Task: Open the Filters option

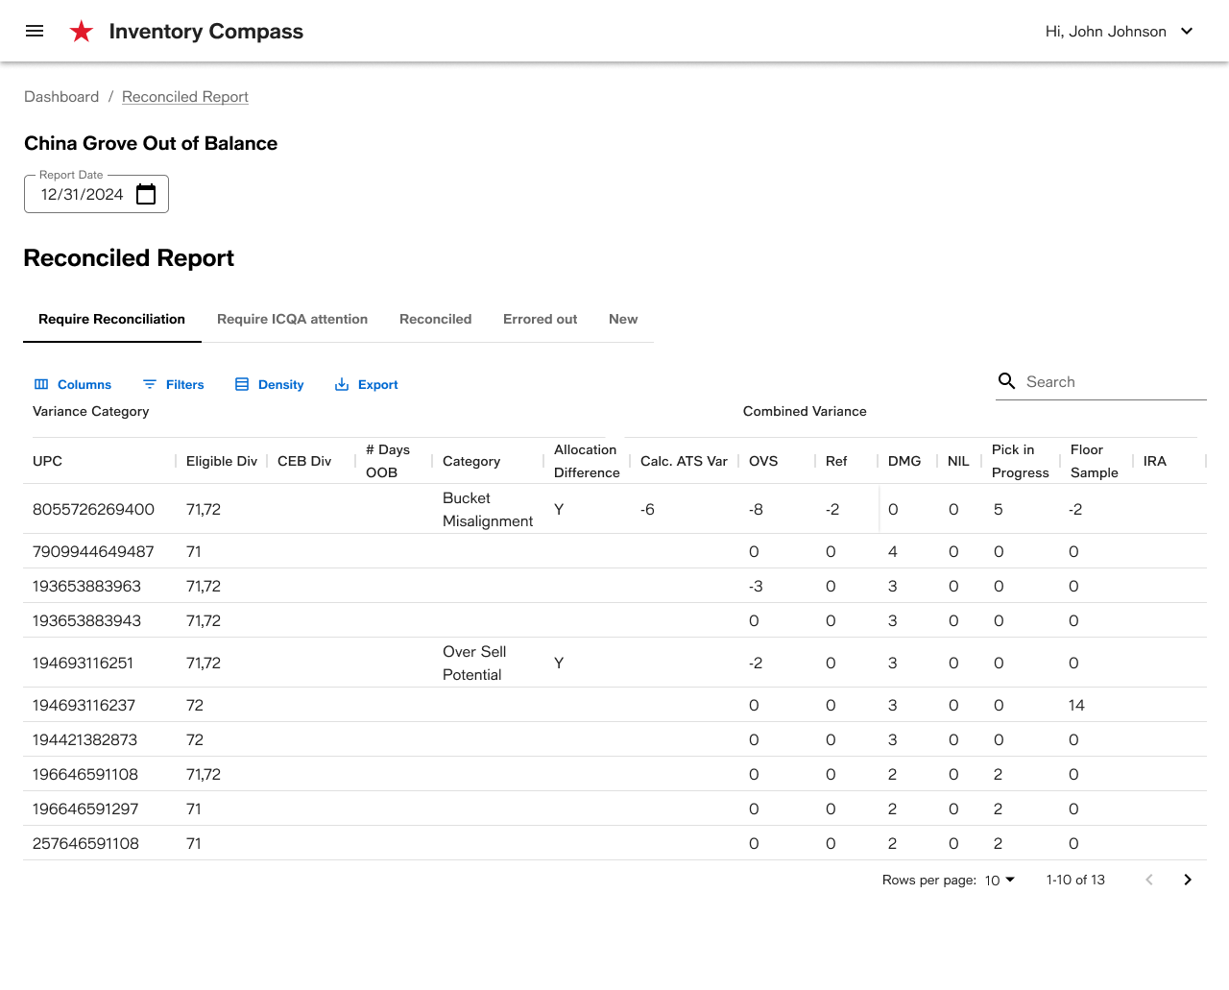Action: (x=173, y=384)
